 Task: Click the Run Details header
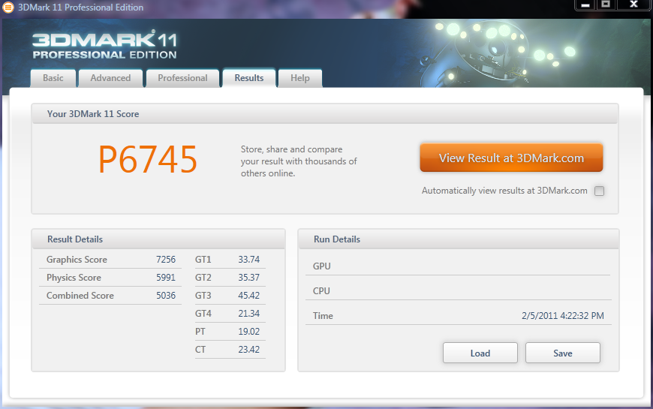click(337, 239)
